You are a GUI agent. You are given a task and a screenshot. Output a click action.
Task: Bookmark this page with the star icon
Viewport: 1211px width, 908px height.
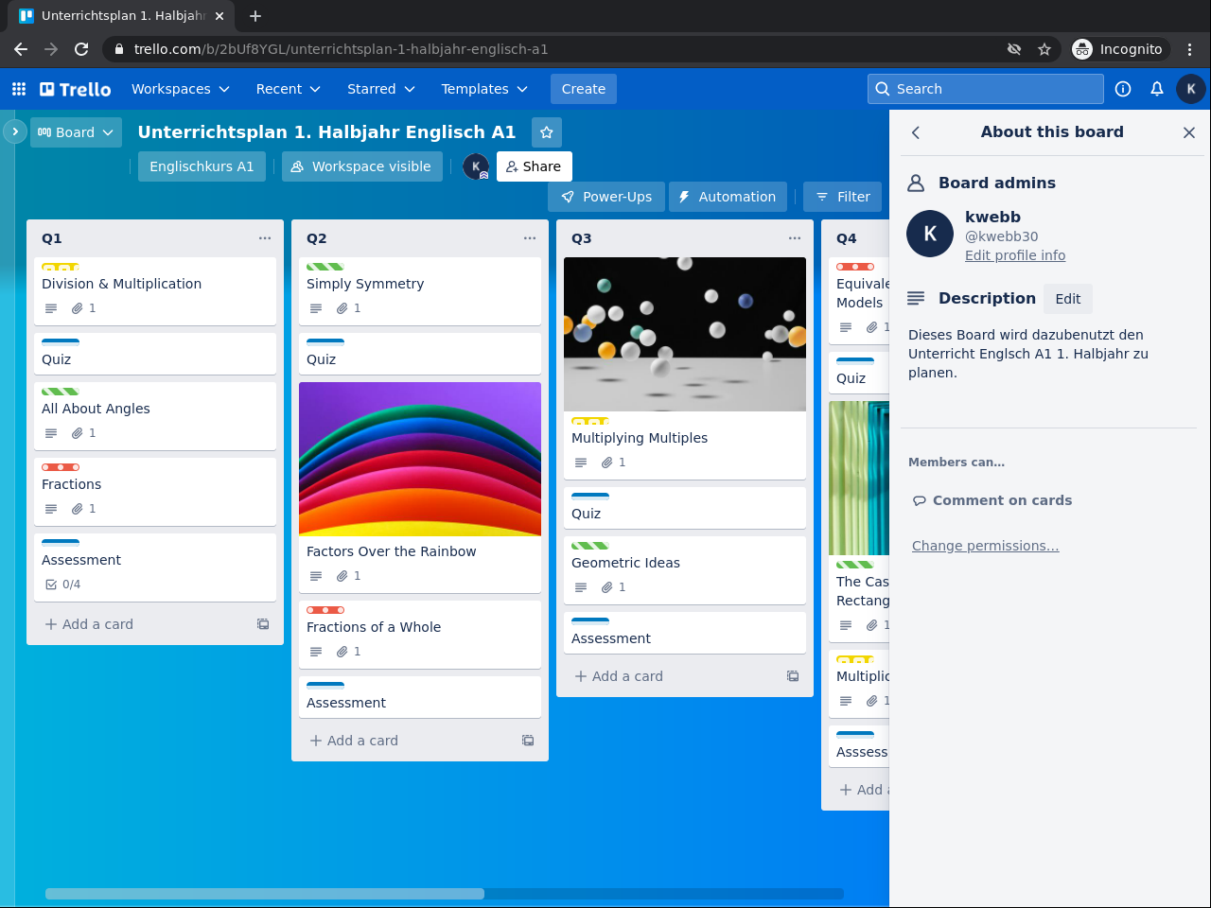(1044, 49)
